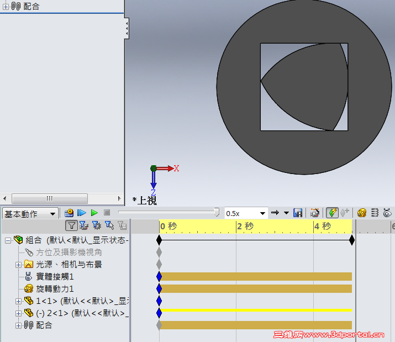Click the 4 秒 mark on time ruler
Image resolution: width=395 pixels, height=342 pixels.
pos(323,227)
